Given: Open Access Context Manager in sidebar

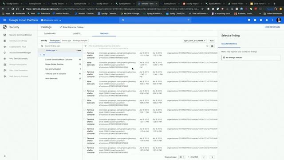Looking at the screenshot, I should click(20, 52).
